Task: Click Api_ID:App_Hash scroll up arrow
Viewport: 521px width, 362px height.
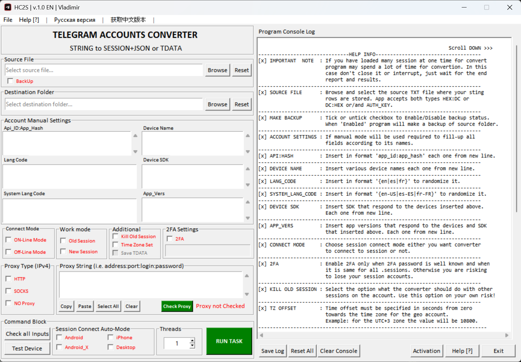Action: tap(135, 135)
